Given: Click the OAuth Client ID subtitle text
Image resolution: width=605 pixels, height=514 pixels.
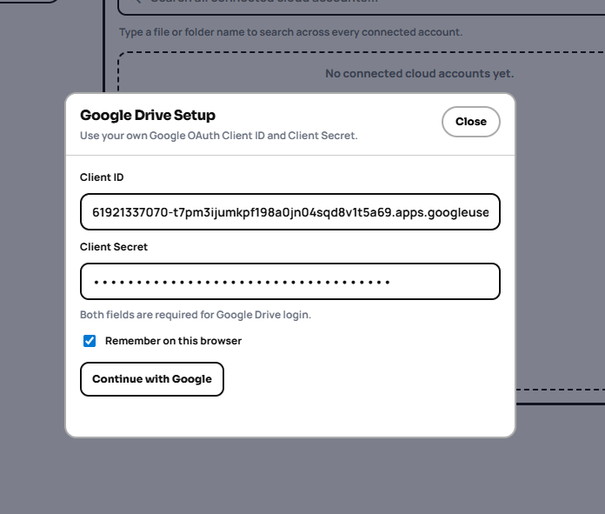Looking at the screenshot, I should pos(219,136).
